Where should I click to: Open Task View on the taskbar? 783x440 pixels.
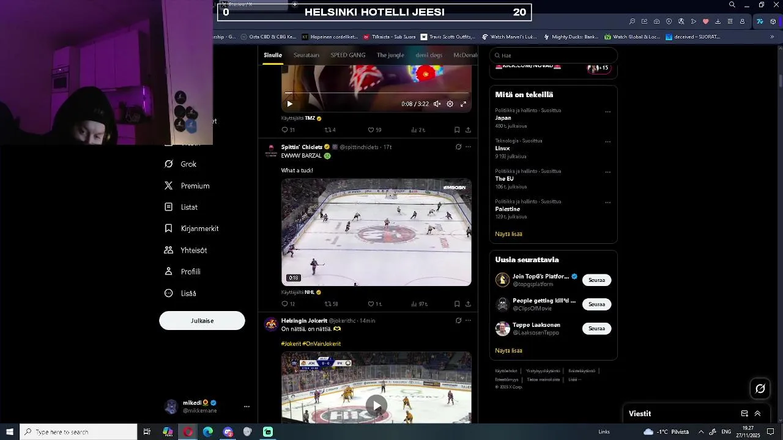(x=147, y=432)
